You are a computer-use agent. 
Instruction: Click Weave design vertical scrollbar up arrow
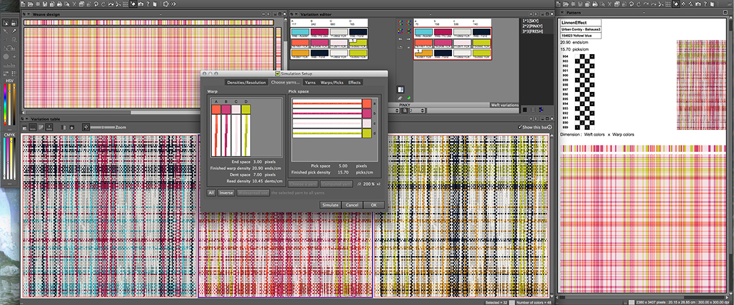pyautogui.click(x=285, y=19)
